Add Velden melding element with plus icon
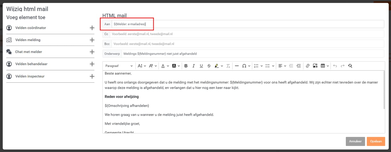 coord(92,40)
